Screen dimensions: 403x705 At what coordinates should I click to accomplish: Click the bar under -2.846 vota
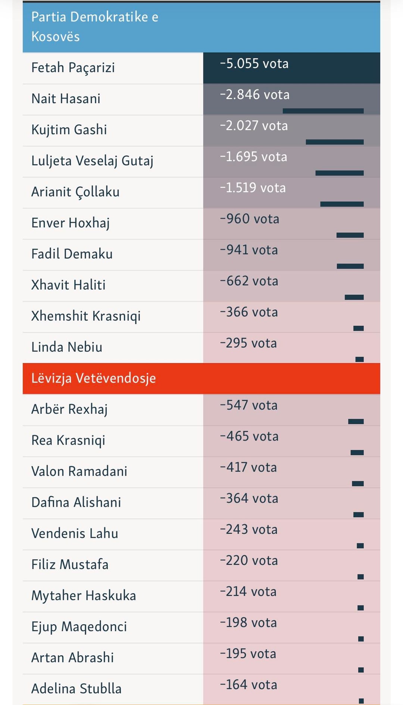click(323, 111)
